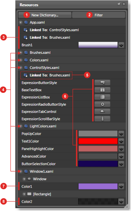The height and width of the screenshot is (211, 131).
Task: Select the ExpressionButtonStyle resource name
Action: [39, 83]
